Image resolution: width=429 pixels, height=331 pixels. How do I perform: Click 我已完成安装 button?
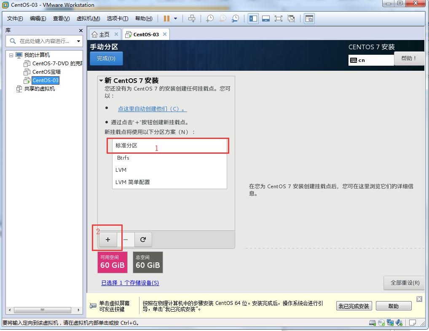(354, 306)
